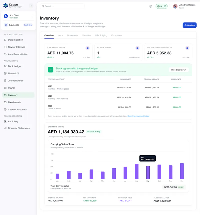The width and height of the screenshot is (200, 215).
Task: Click the highlighted Sep bar
Action: pos(148,172)
